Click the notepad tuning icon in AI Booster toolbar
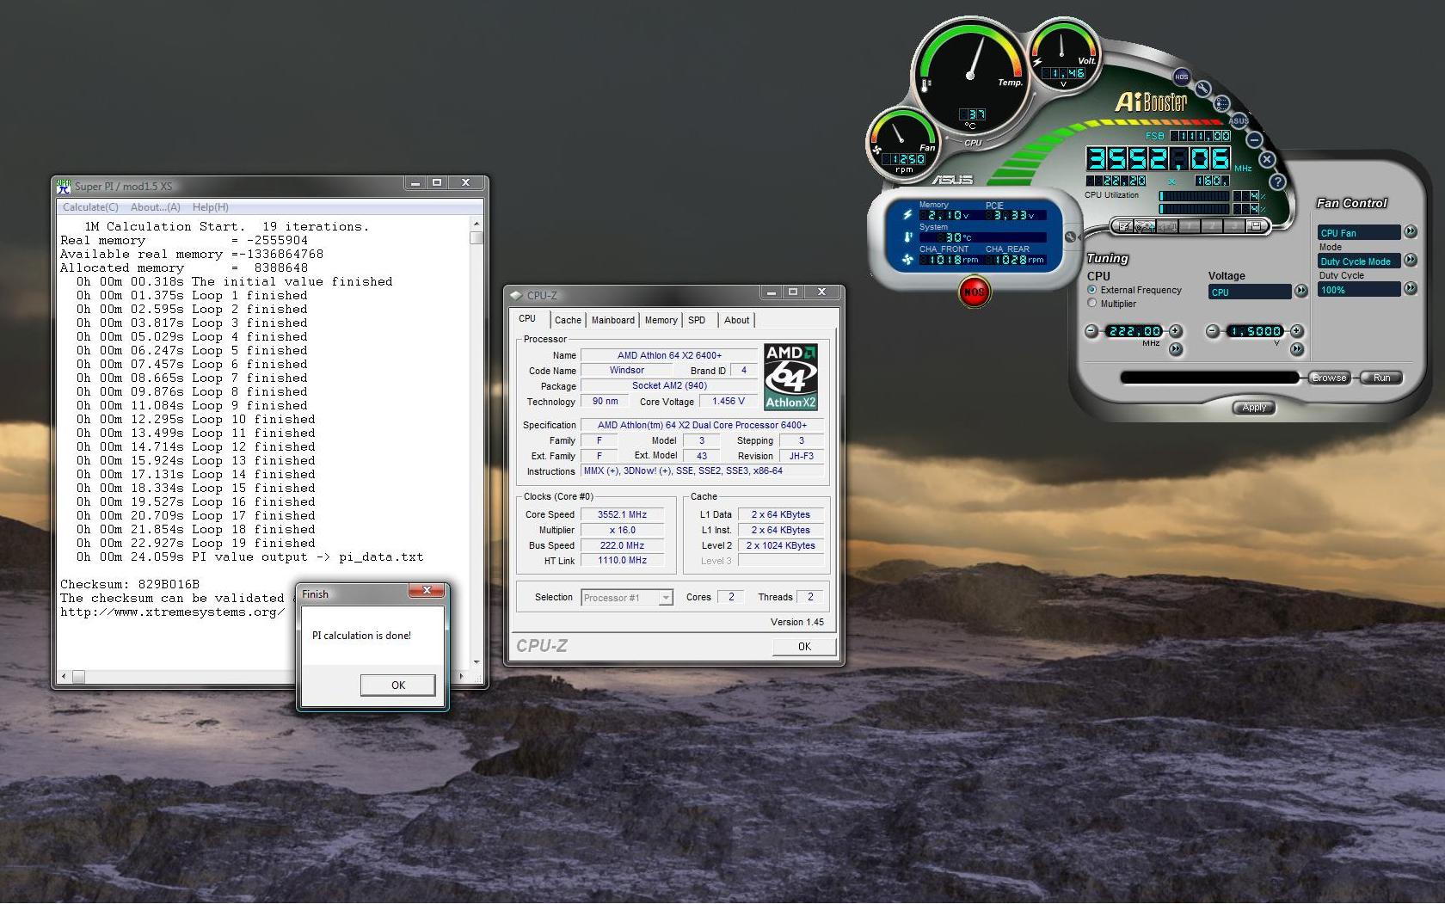This screenshot has width=1445, height=904. [x=1124, y=226]
